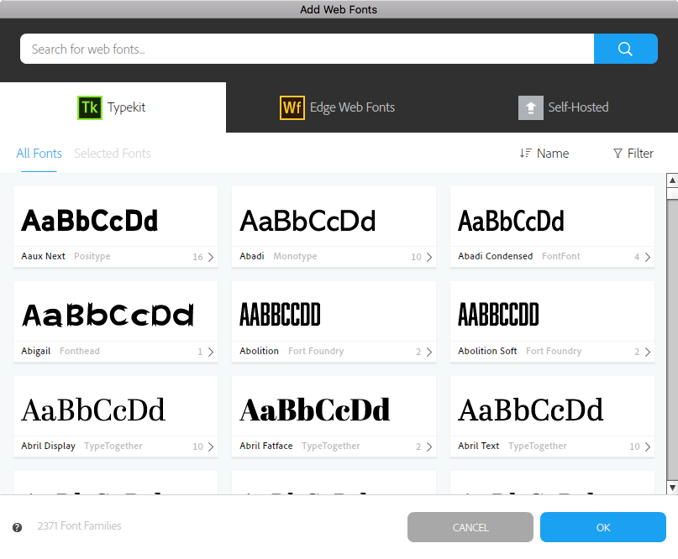Show the All Fonts list

(39, 154)
